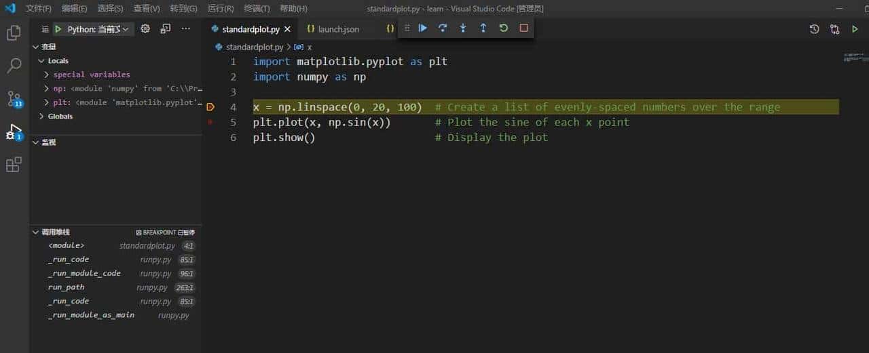Open the Search view in activity bar
The width and height of the screenshot is (869, 353).
pos(14,66)
